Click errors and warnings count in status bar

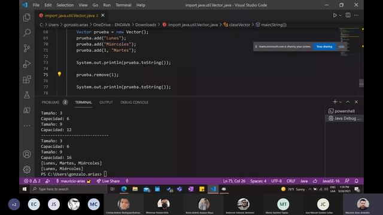[x=32, y=181]
